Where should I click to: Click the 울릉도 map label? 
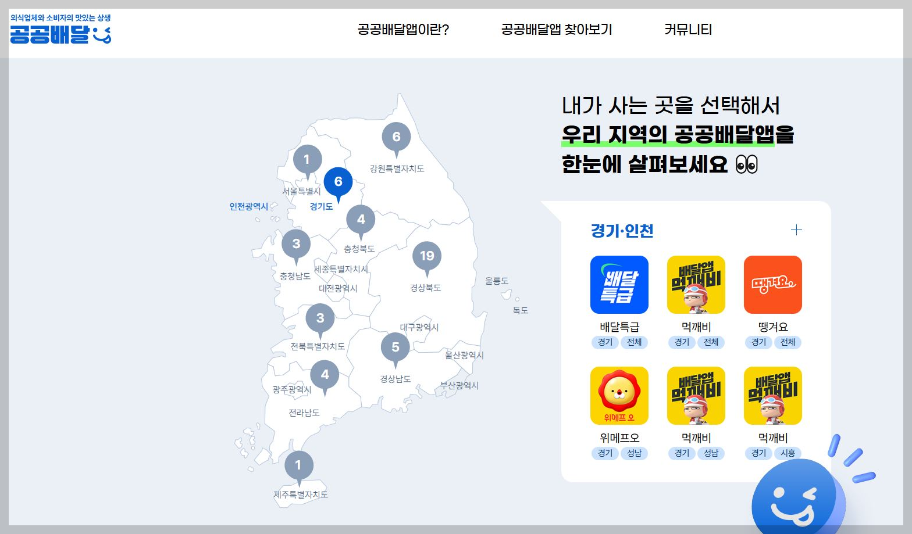[497, 281]
